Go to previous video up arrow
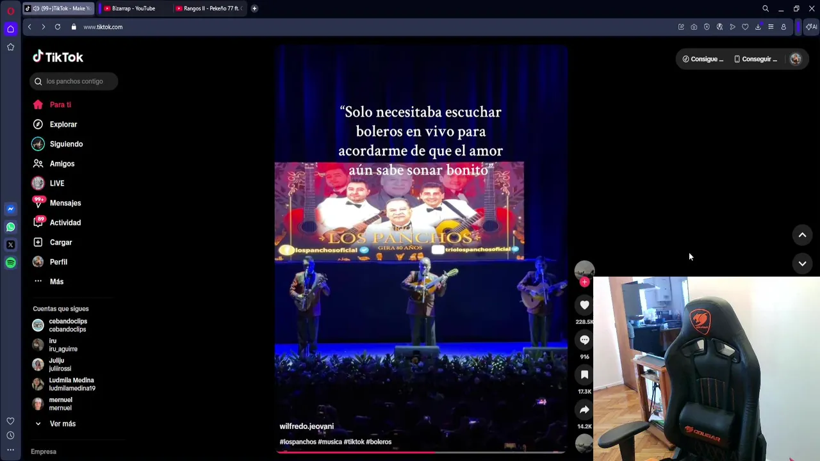Image resolution: width=820 pixels, height=461 pixels. 802,235
